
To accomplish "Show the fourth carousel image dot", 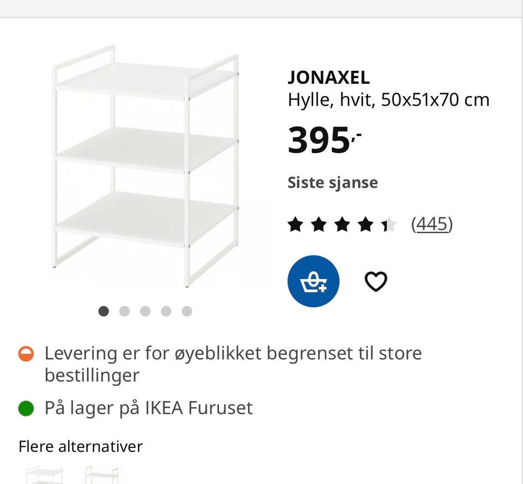I will click(x=166, y=311).
